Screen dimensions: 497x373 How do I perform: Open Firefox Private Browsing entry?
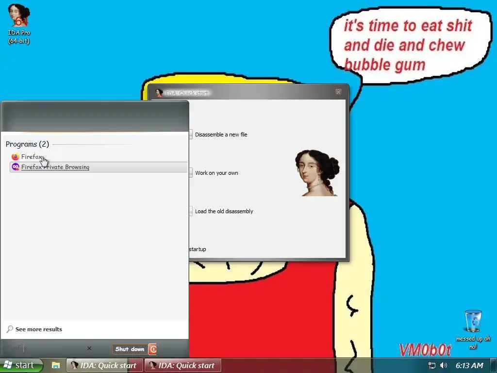(98, 167)
